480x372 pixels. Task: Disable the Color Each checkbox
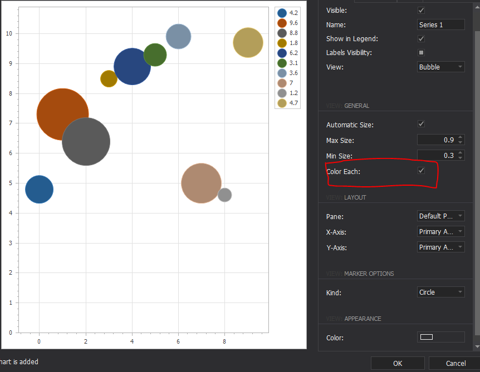pos(422,171)
